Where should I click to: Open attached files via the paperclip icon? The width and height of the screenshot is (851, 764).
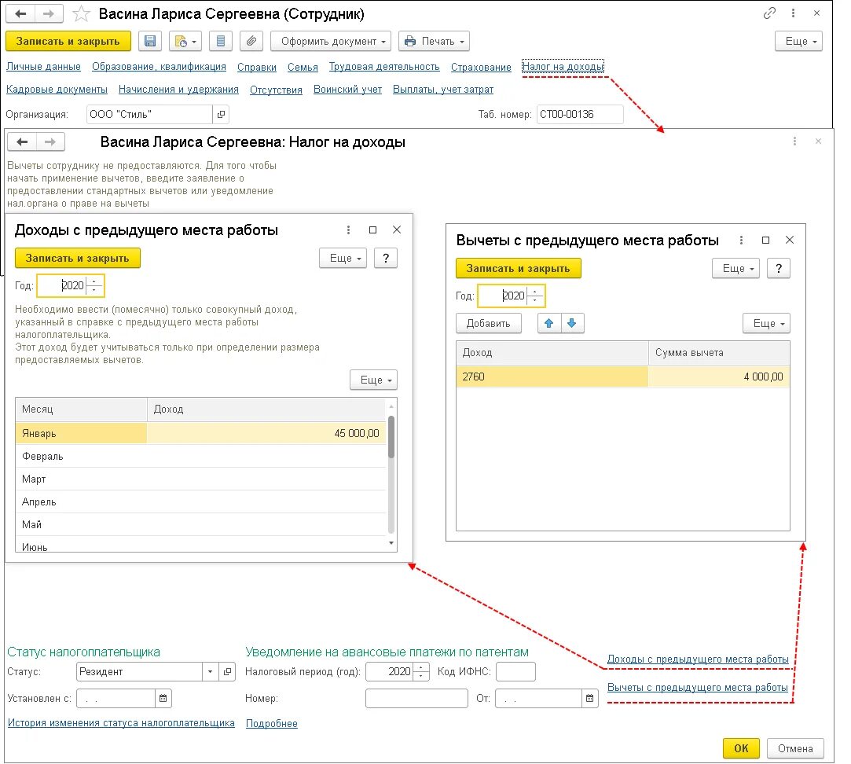click(251, 42)
